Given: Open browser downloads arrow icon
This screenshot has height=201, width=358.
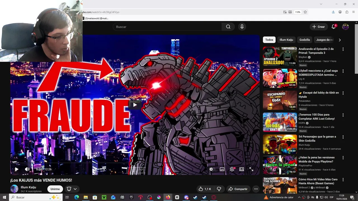Looking at the screenshot, I should click(x=333, y=12).
